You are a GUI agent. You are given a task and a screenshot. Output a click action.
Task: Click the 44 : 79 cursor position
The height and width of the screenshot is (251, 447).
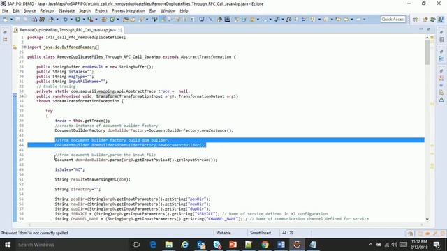coord(288,233)
